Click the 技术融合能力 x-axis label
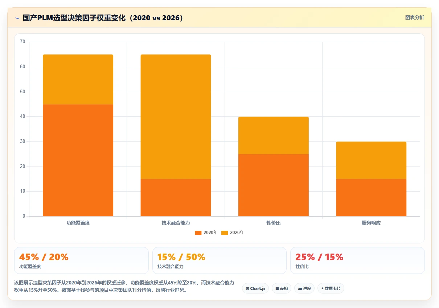Image resolution: width=439 pixels, height=308 pixels. 176,223
